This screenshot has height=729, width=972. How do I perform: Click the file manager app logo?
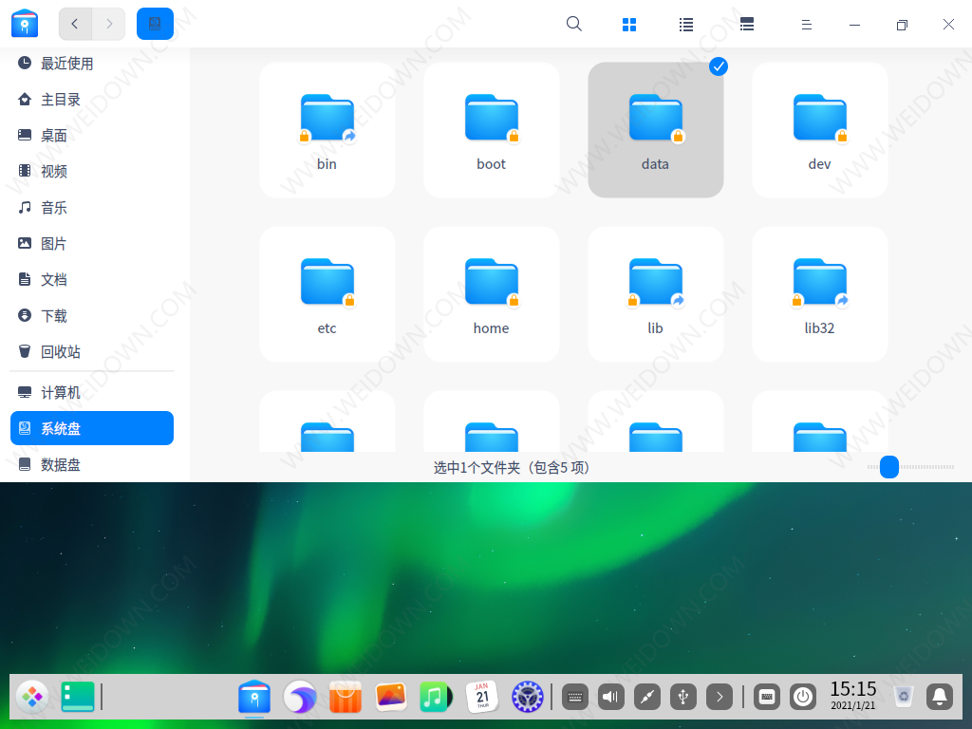click(x=25, y=24)
